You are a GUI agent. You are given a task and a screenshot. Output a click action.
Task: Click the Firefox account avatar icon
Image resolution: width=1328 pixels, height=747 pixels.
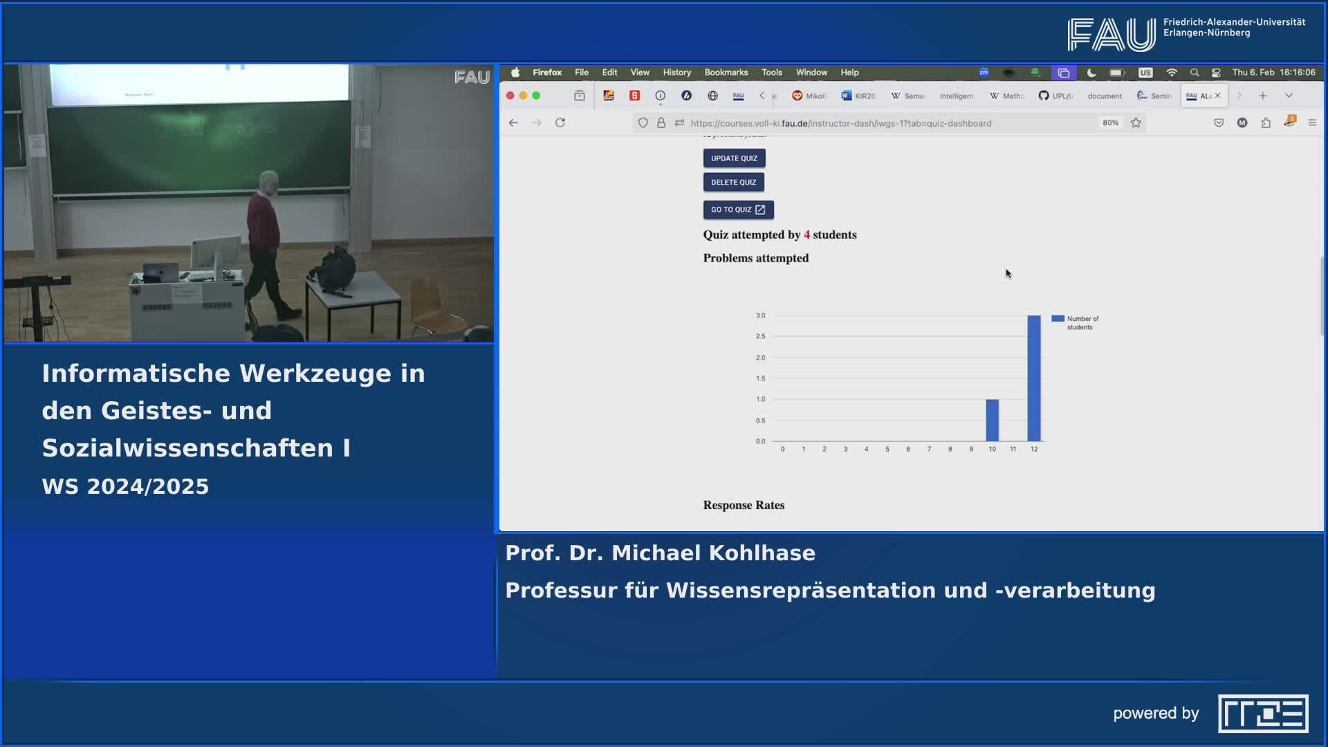click(x=1243, y=122)
